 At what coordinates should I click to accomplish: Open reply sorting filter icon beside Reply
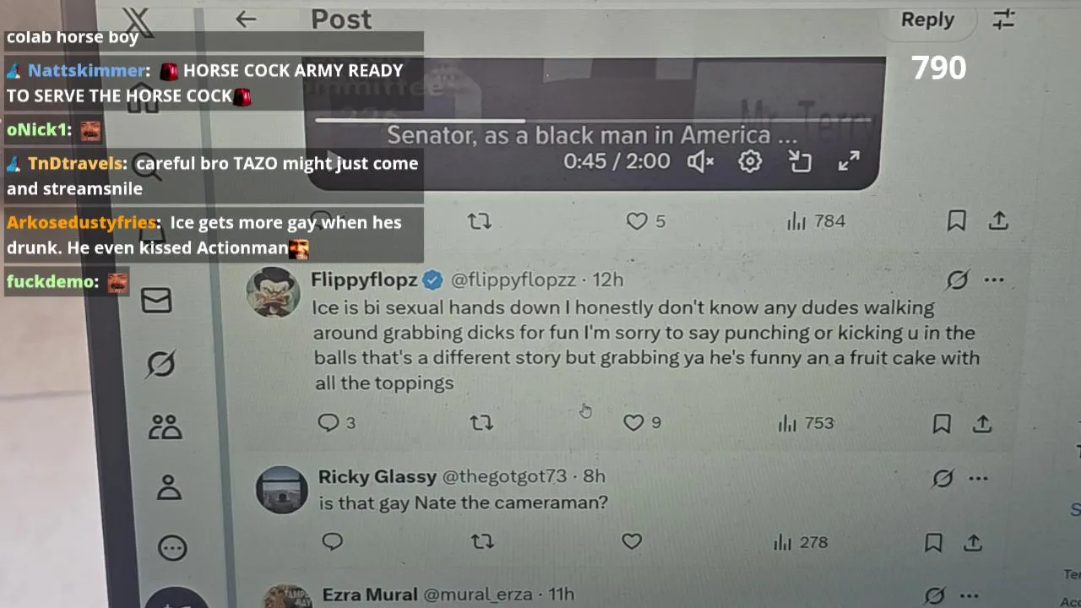tap(1003, 19)
